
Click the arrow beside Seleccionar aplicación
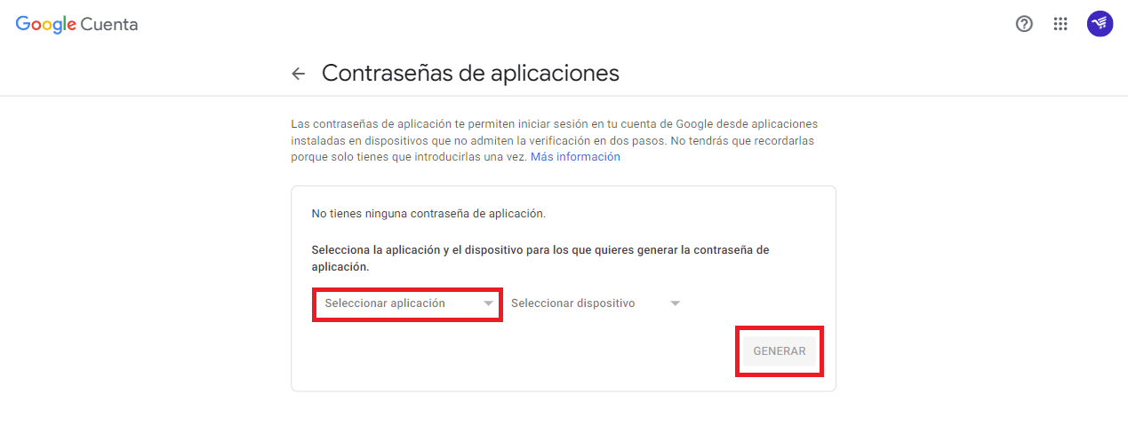click(488, 303)
